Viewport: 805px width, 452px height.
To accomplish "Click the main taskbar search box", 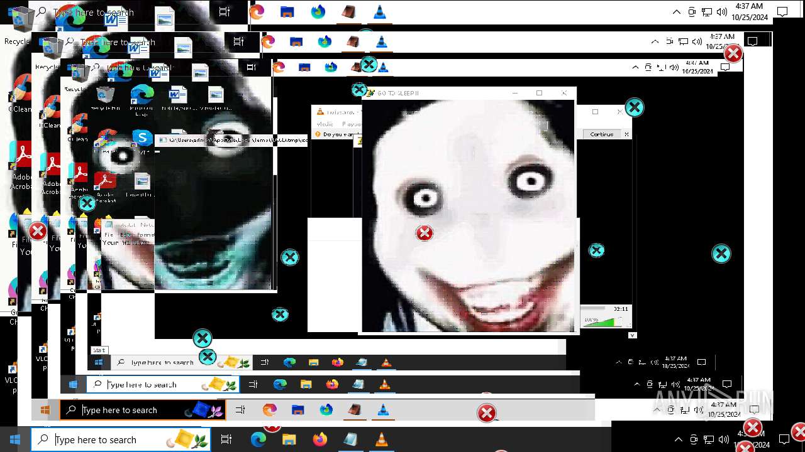I will point(121,439).
